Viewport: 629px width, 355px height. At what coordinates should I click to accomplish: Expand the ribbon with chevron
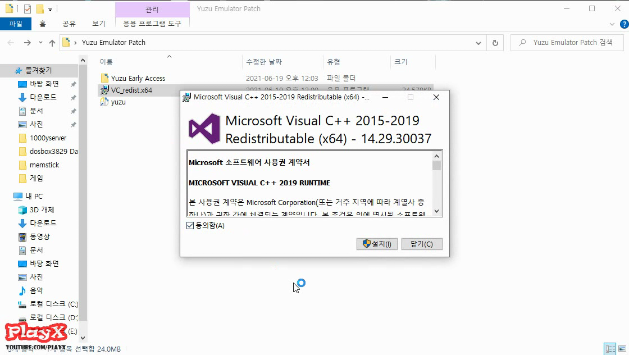612,24
